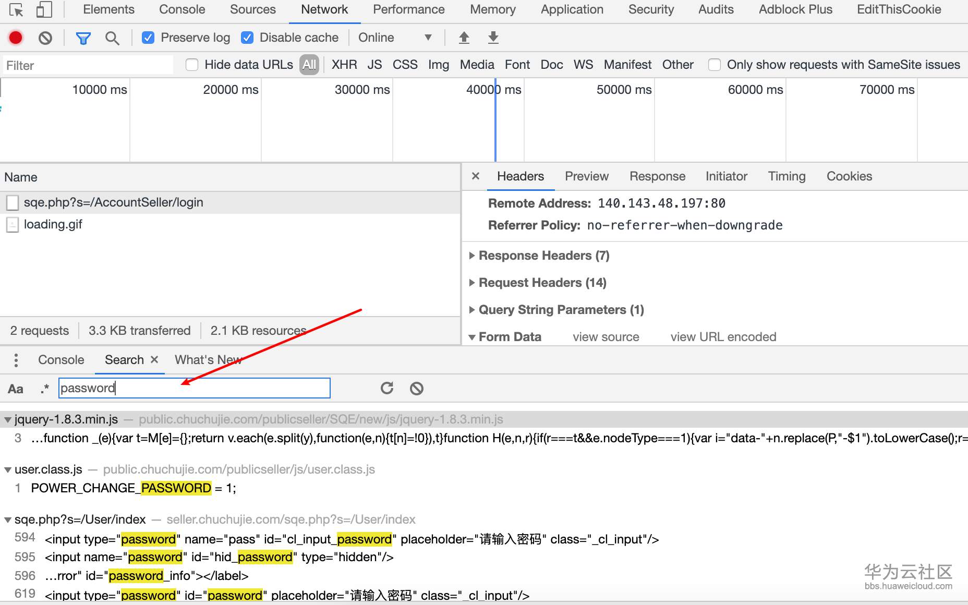Refresh the search results

click(387, 388)
